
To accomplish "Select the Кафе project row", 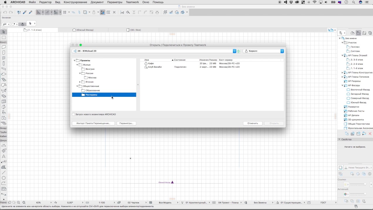I will (212, 63).
